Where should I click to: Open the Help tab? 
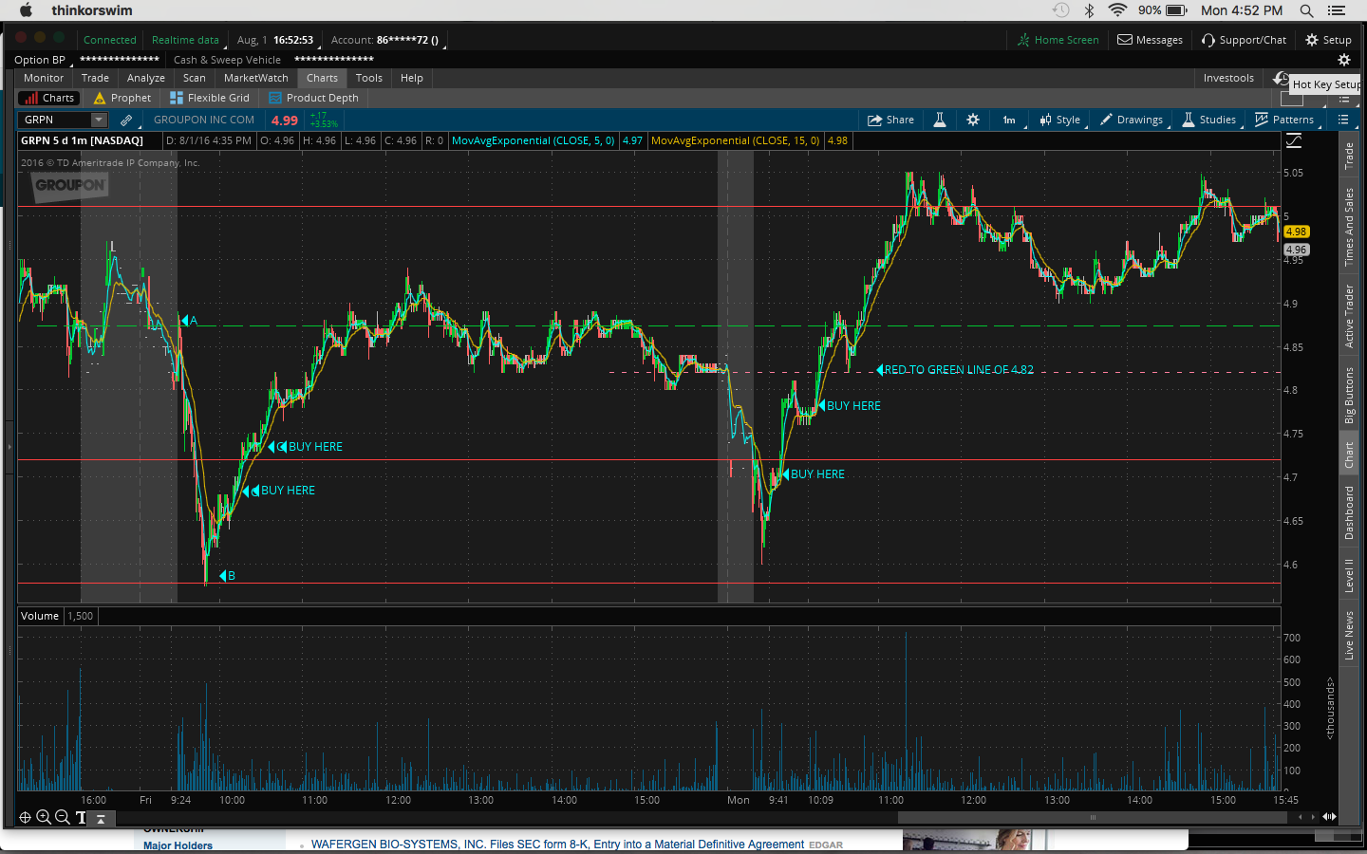(412, 78)
